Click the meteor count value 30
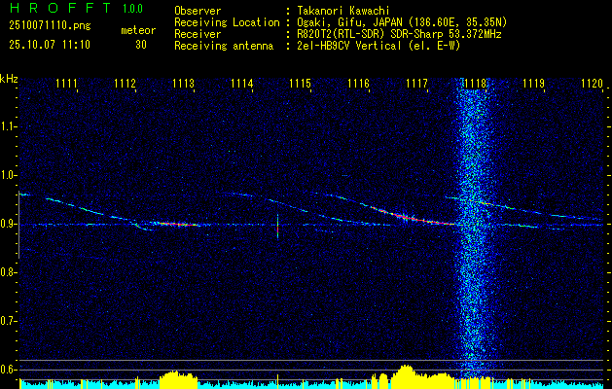 (x=141, y=45)
